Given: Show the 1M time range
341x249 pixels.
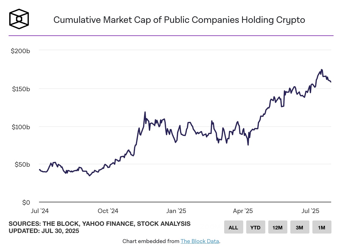Looking at the screenshot, I should (x=322, y=227).
